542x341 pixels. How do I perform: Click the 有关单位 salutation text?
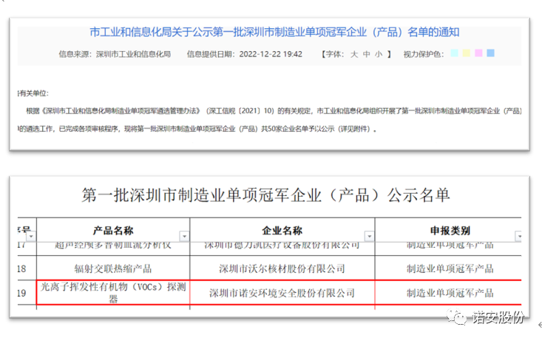(33, 93)
